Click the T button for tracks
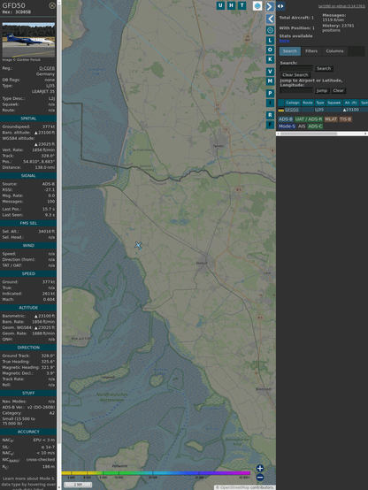Screen dimensions: 368x490 click(241, 5)
